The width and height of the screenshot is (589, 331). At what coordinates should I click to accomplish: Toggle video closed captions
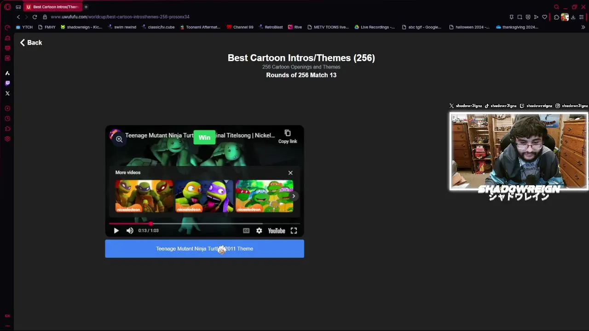tap(246, 231)
